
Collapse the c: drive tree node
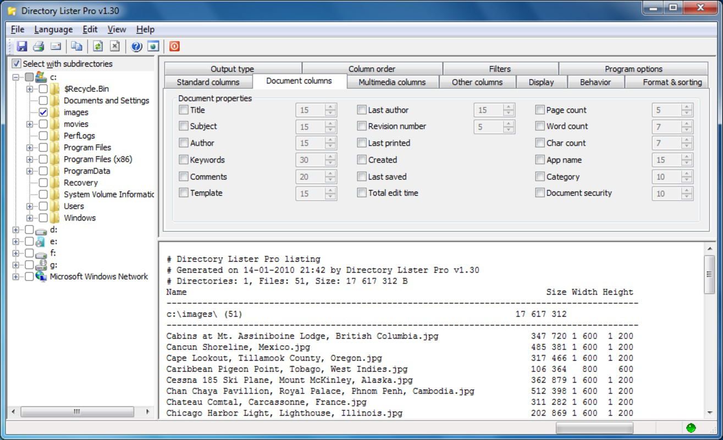click(x=15, y=77)
